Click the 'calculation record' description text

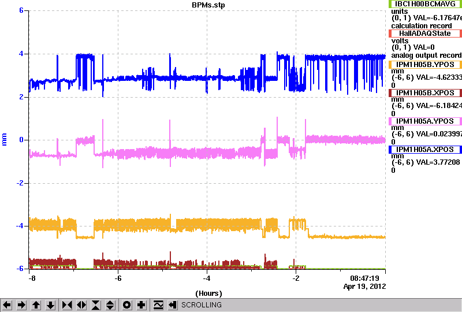[422, 26]
